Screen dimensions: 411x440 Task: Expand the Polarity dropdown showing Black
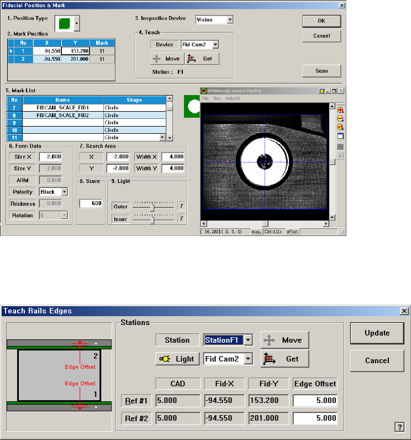tap(64, 192)
